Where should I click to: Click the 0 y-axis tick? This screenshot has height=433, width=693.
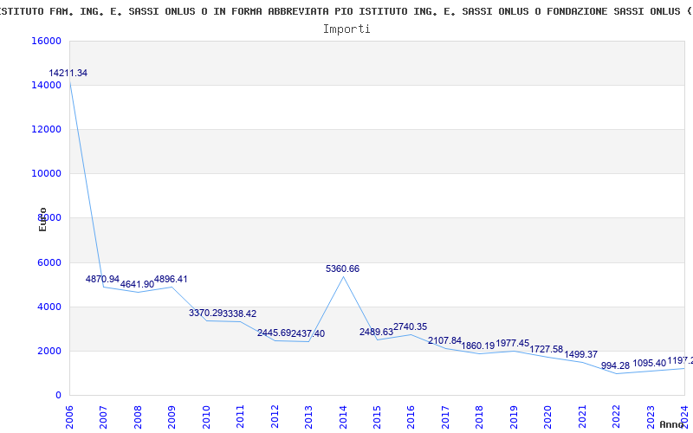click(x=58, y=395)
